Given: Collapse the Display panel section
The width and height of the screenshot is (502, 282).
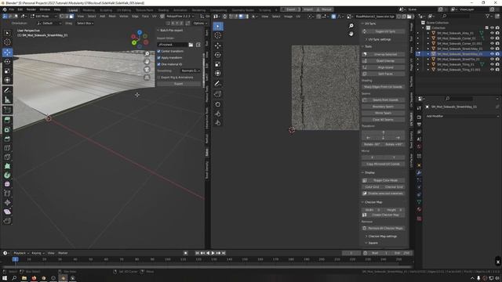Looking at the screenshot, I should (369, 172).
